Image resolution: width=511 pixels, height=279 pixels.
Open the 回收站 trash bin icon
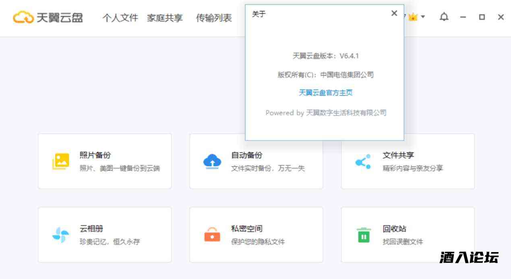click(364, 235)
